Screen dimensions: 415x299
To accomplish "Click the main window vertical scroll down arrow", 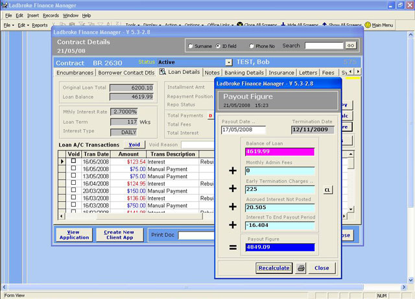I will [x=410, y=280].
